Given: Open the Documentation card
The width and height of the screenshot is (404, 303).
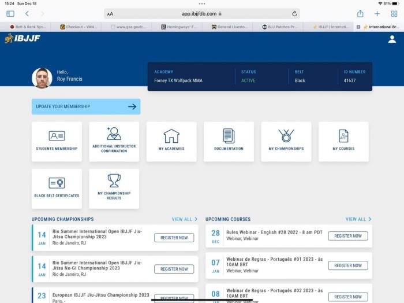Looking at the screenshot, I should [229, 142].
